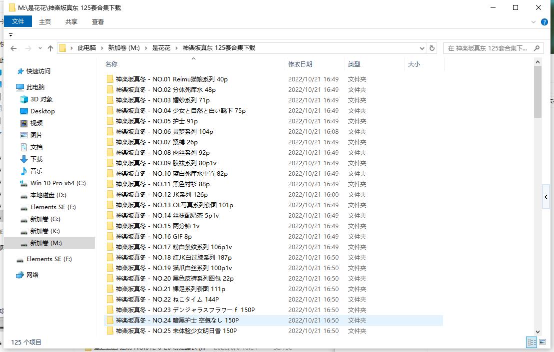Viewport: 554px width, 352px height.
Task: Switch to details view layout icon
Action: [x=531, y=343]
